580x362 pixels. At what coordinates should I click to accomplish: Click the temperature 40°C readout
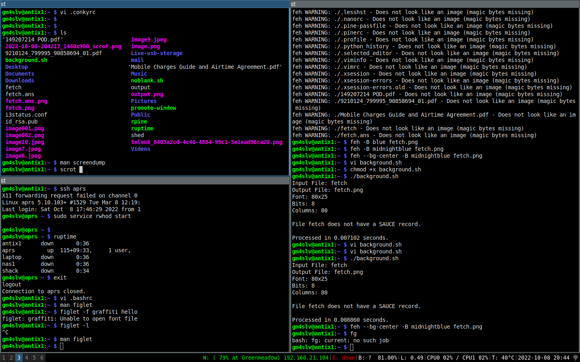(503, 358)
